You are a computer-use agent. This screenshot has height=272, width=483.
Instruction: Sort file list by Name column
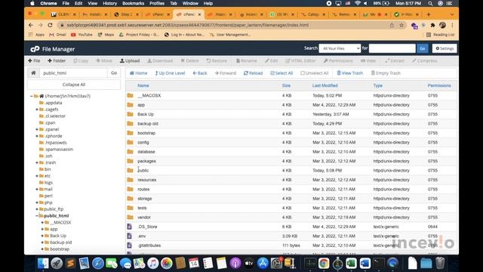pos(143,85)
